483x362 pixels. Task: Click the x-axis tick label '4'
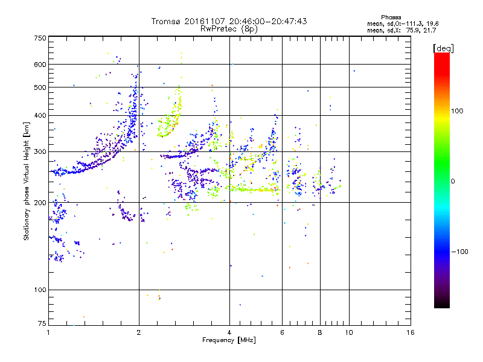(229, 332)
